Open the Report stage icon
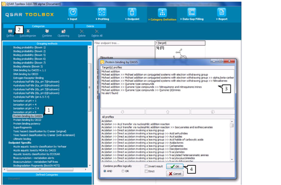281x185 pixels. pyautogui.click(x=222, y=12)
